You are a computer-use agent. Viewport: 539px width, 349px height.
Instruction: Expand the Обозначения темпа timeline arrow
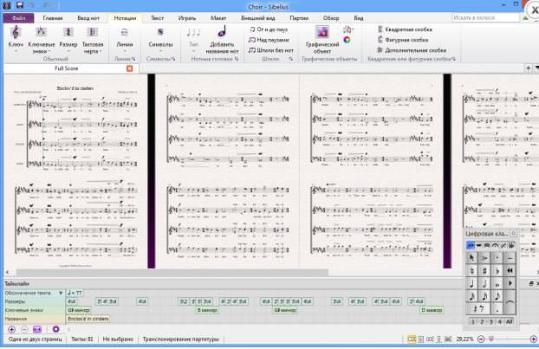pos(61,293)
